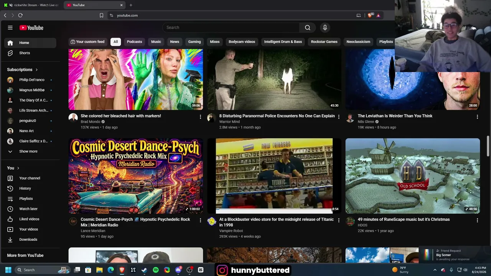Open options for RuneScape Christmas music video
The image size is (491, 276).
point(477,220)
